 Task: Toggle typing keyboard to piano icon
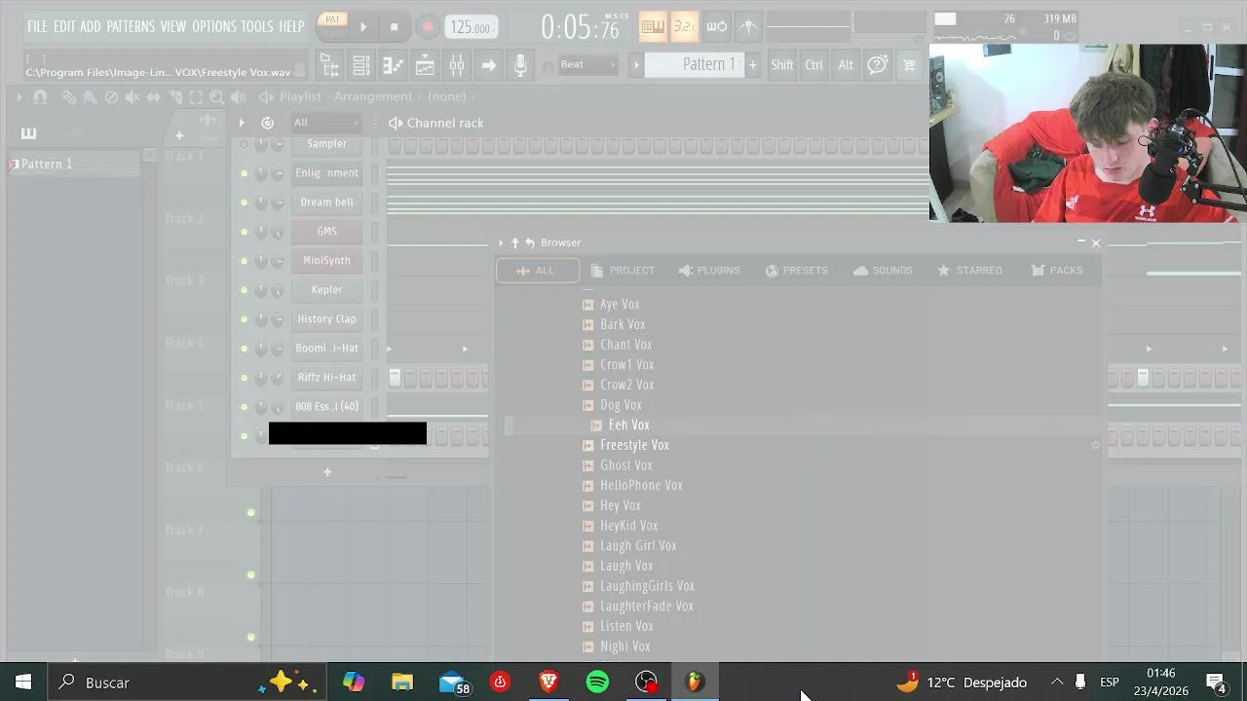coord(653,26)
